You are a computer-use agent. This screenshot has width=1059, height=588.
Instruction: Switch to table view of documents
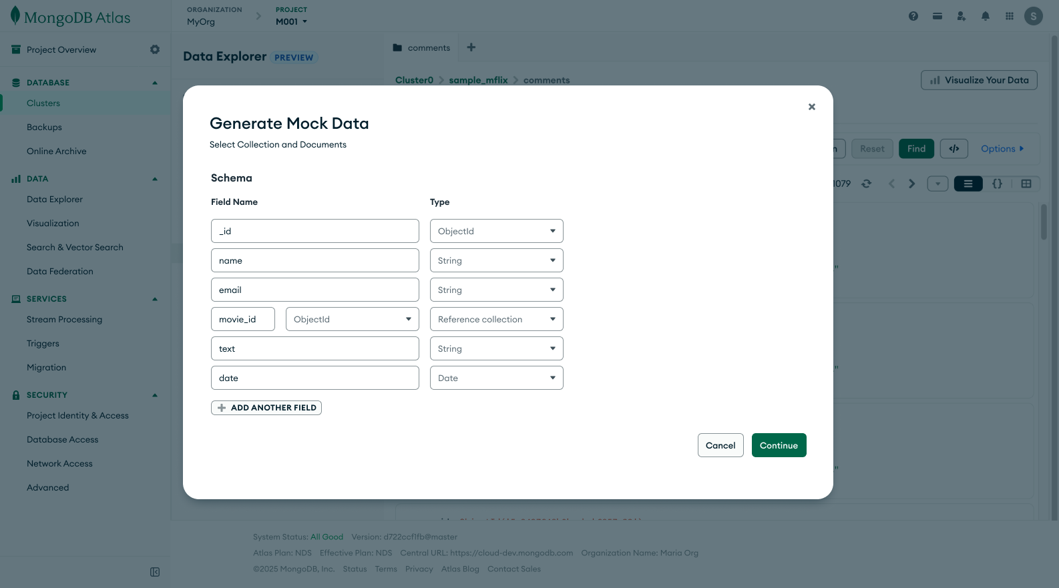click(1026, 184)
